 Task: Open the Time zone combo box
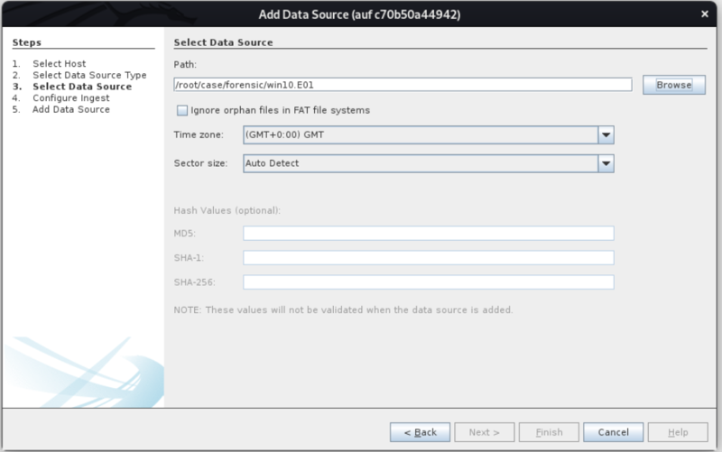pos(420,134)
